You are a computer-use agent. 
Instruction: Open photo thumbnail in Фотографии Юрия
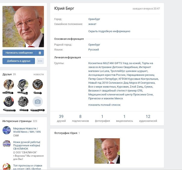[107, 151]
